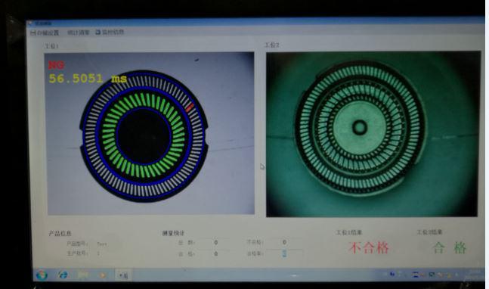Open the folder icon on the taskbar
The image size is (489, 289).
[83, 275]
